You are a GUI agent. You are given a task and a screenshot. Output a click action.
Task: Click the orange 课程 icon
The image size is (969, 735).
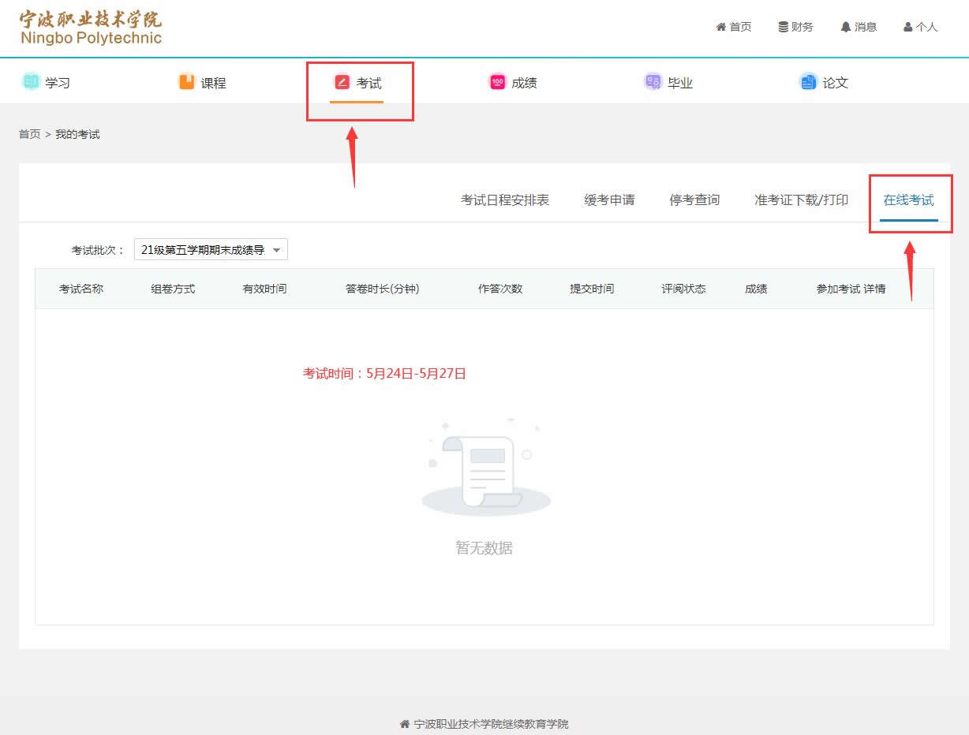point(186,82)
